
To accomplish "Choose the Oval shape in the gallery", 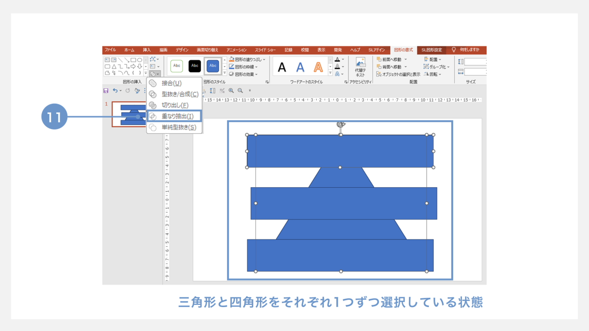I will pos(139,60).
